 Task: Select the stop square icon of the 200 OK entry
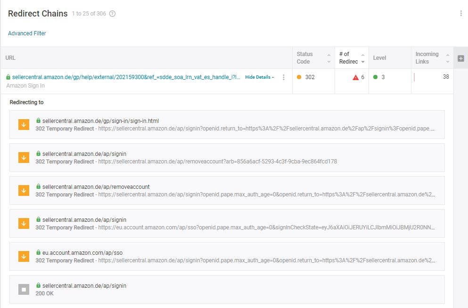pos(24,290)
